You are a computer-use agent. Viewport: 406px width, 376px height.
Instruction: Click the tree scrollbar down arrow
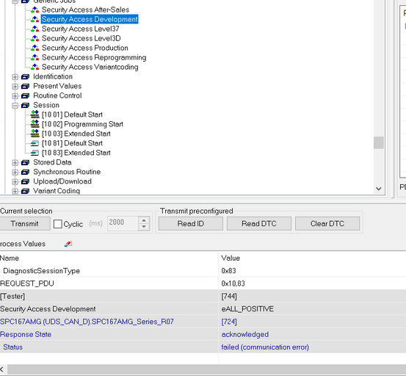[379, 189]
